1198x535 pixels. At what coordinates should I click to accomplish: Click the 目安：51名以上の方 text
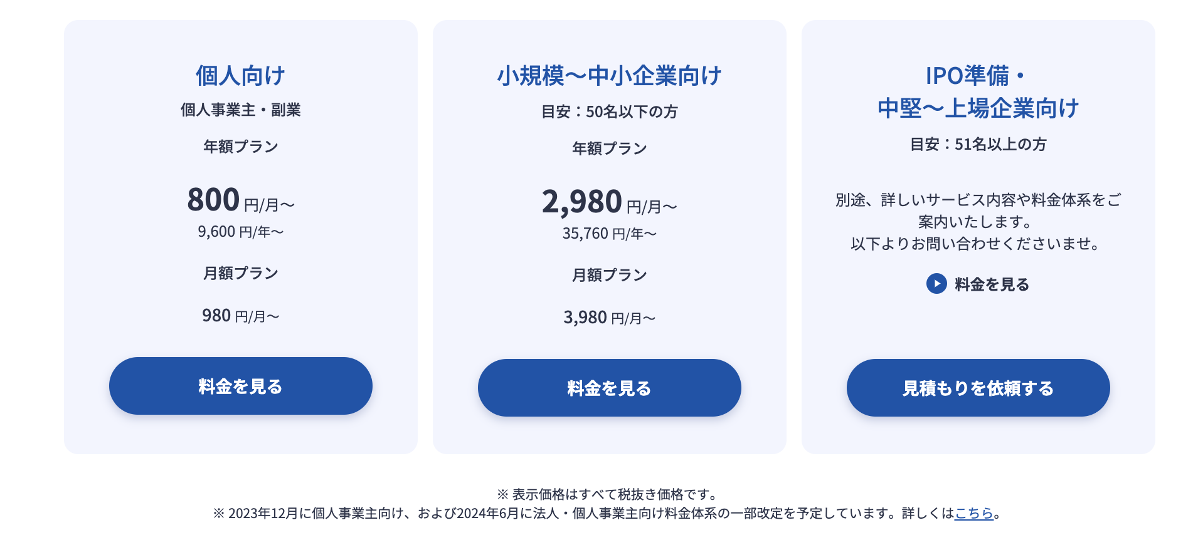(x=978, y=144)
